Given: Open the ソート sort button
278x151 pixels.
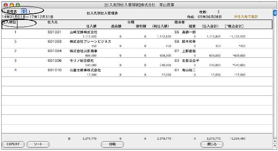Looking at the screenshot, I should tap(38, 144).
